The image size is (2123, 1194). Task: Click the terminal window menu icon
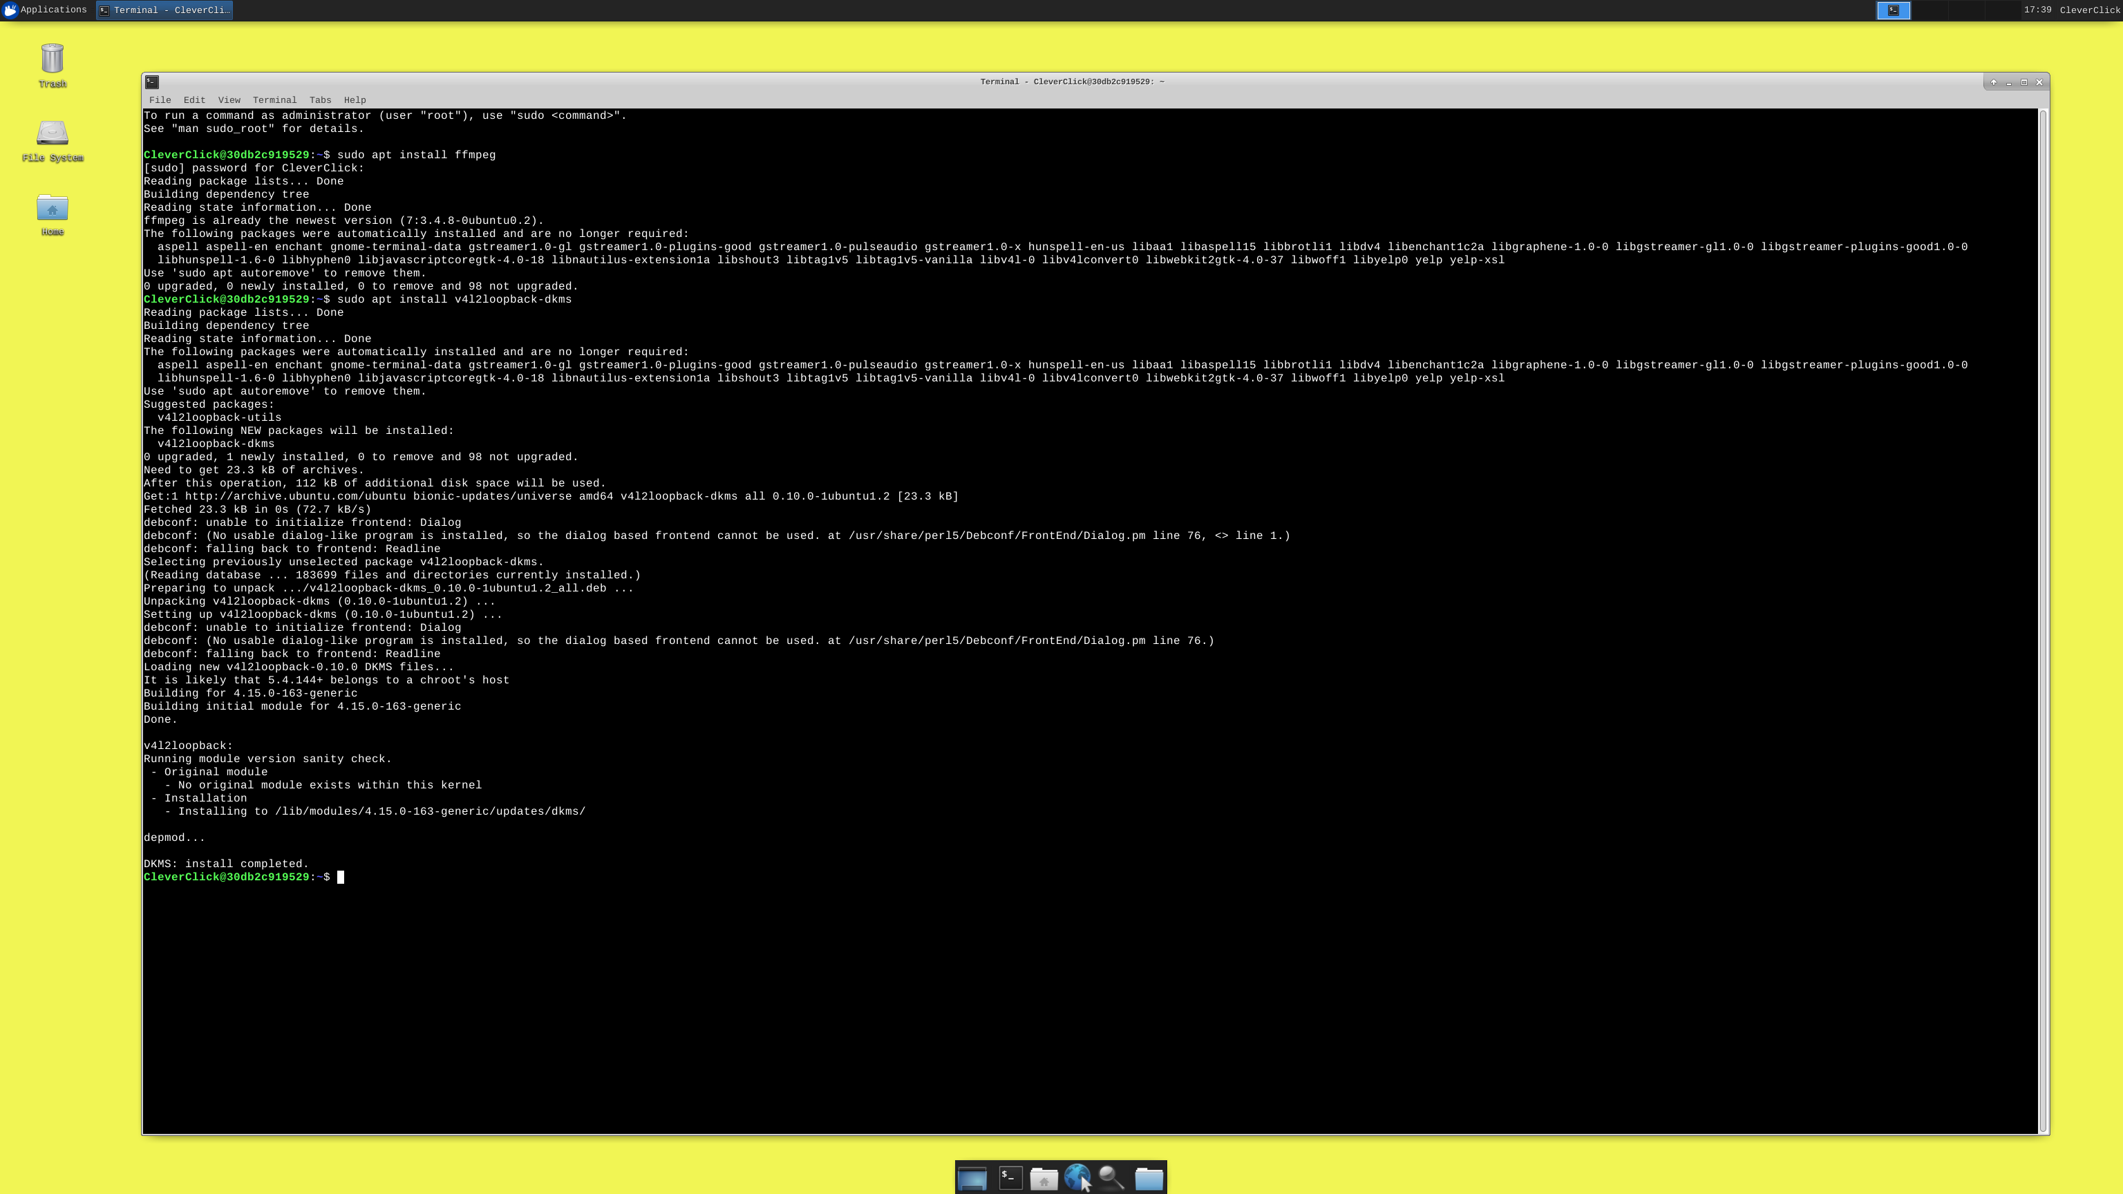[x=151, y=82]
